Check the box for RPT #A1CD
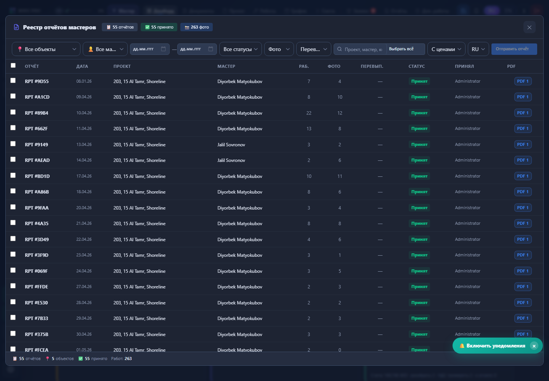The image size is (549, 381). [13, 96]
